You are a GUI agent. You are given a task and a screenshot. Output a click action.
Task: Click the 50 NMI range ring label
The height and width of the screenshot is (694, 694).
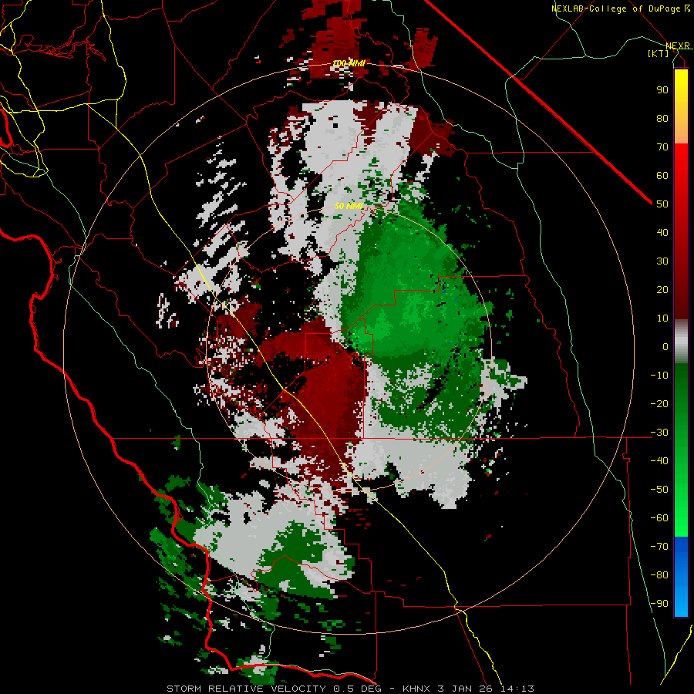click(349, 206)
